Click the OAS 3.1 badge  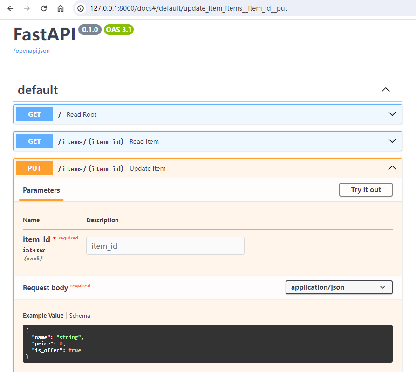(x=119, y=30)
